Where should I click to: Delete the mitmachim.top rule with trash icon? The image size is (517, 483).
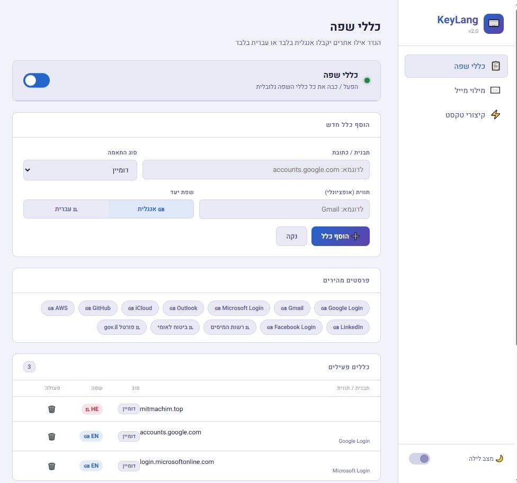click(51, 409)
